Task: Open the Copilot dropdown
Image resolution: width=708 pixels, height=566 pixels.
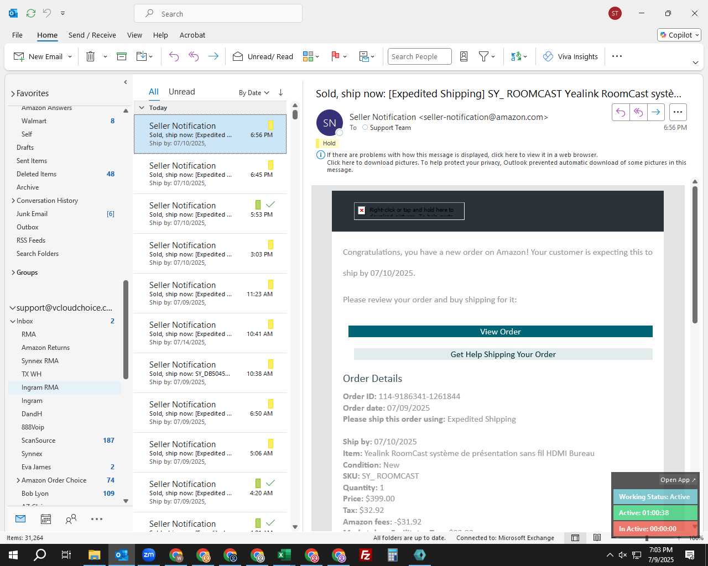Action: coord(679,35)
